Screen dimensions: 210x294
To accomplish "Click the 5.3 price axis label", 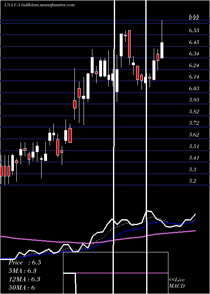I will [193, 169].
